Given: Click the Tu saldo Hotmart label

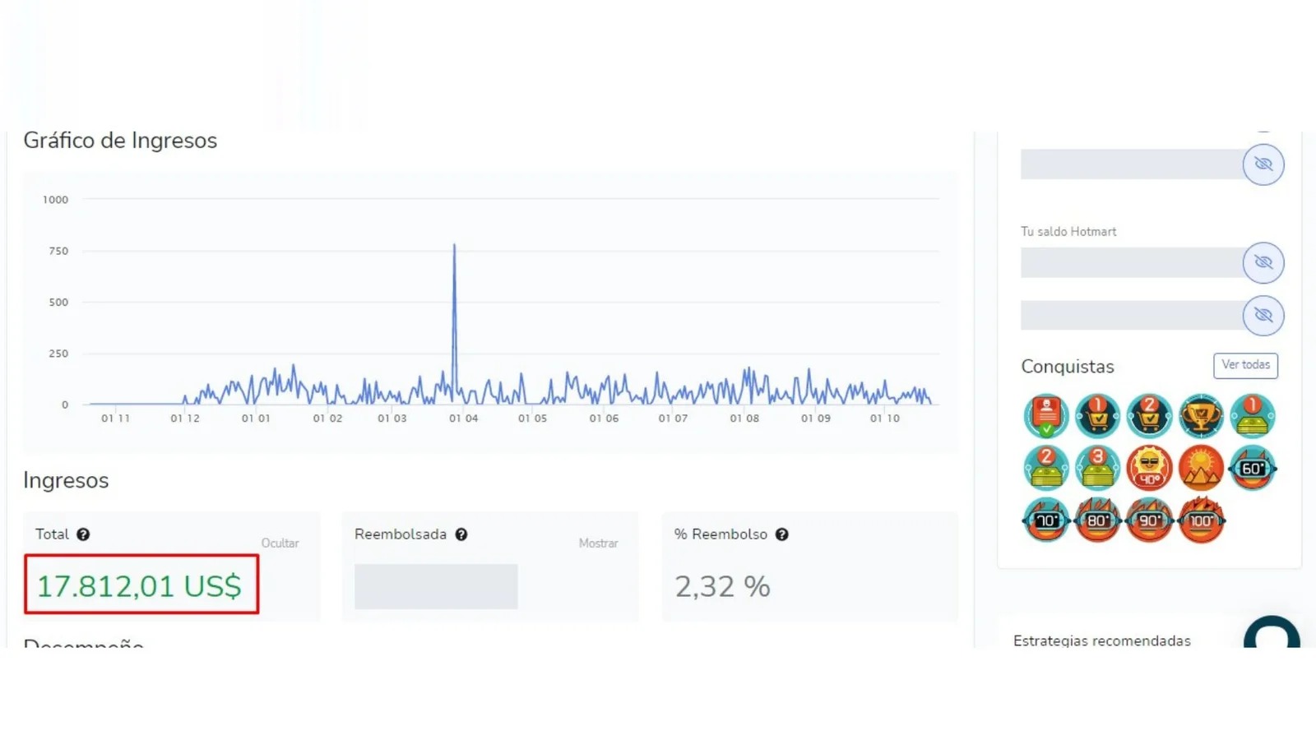Looking at the screenshot, I should pos(1068,232).
